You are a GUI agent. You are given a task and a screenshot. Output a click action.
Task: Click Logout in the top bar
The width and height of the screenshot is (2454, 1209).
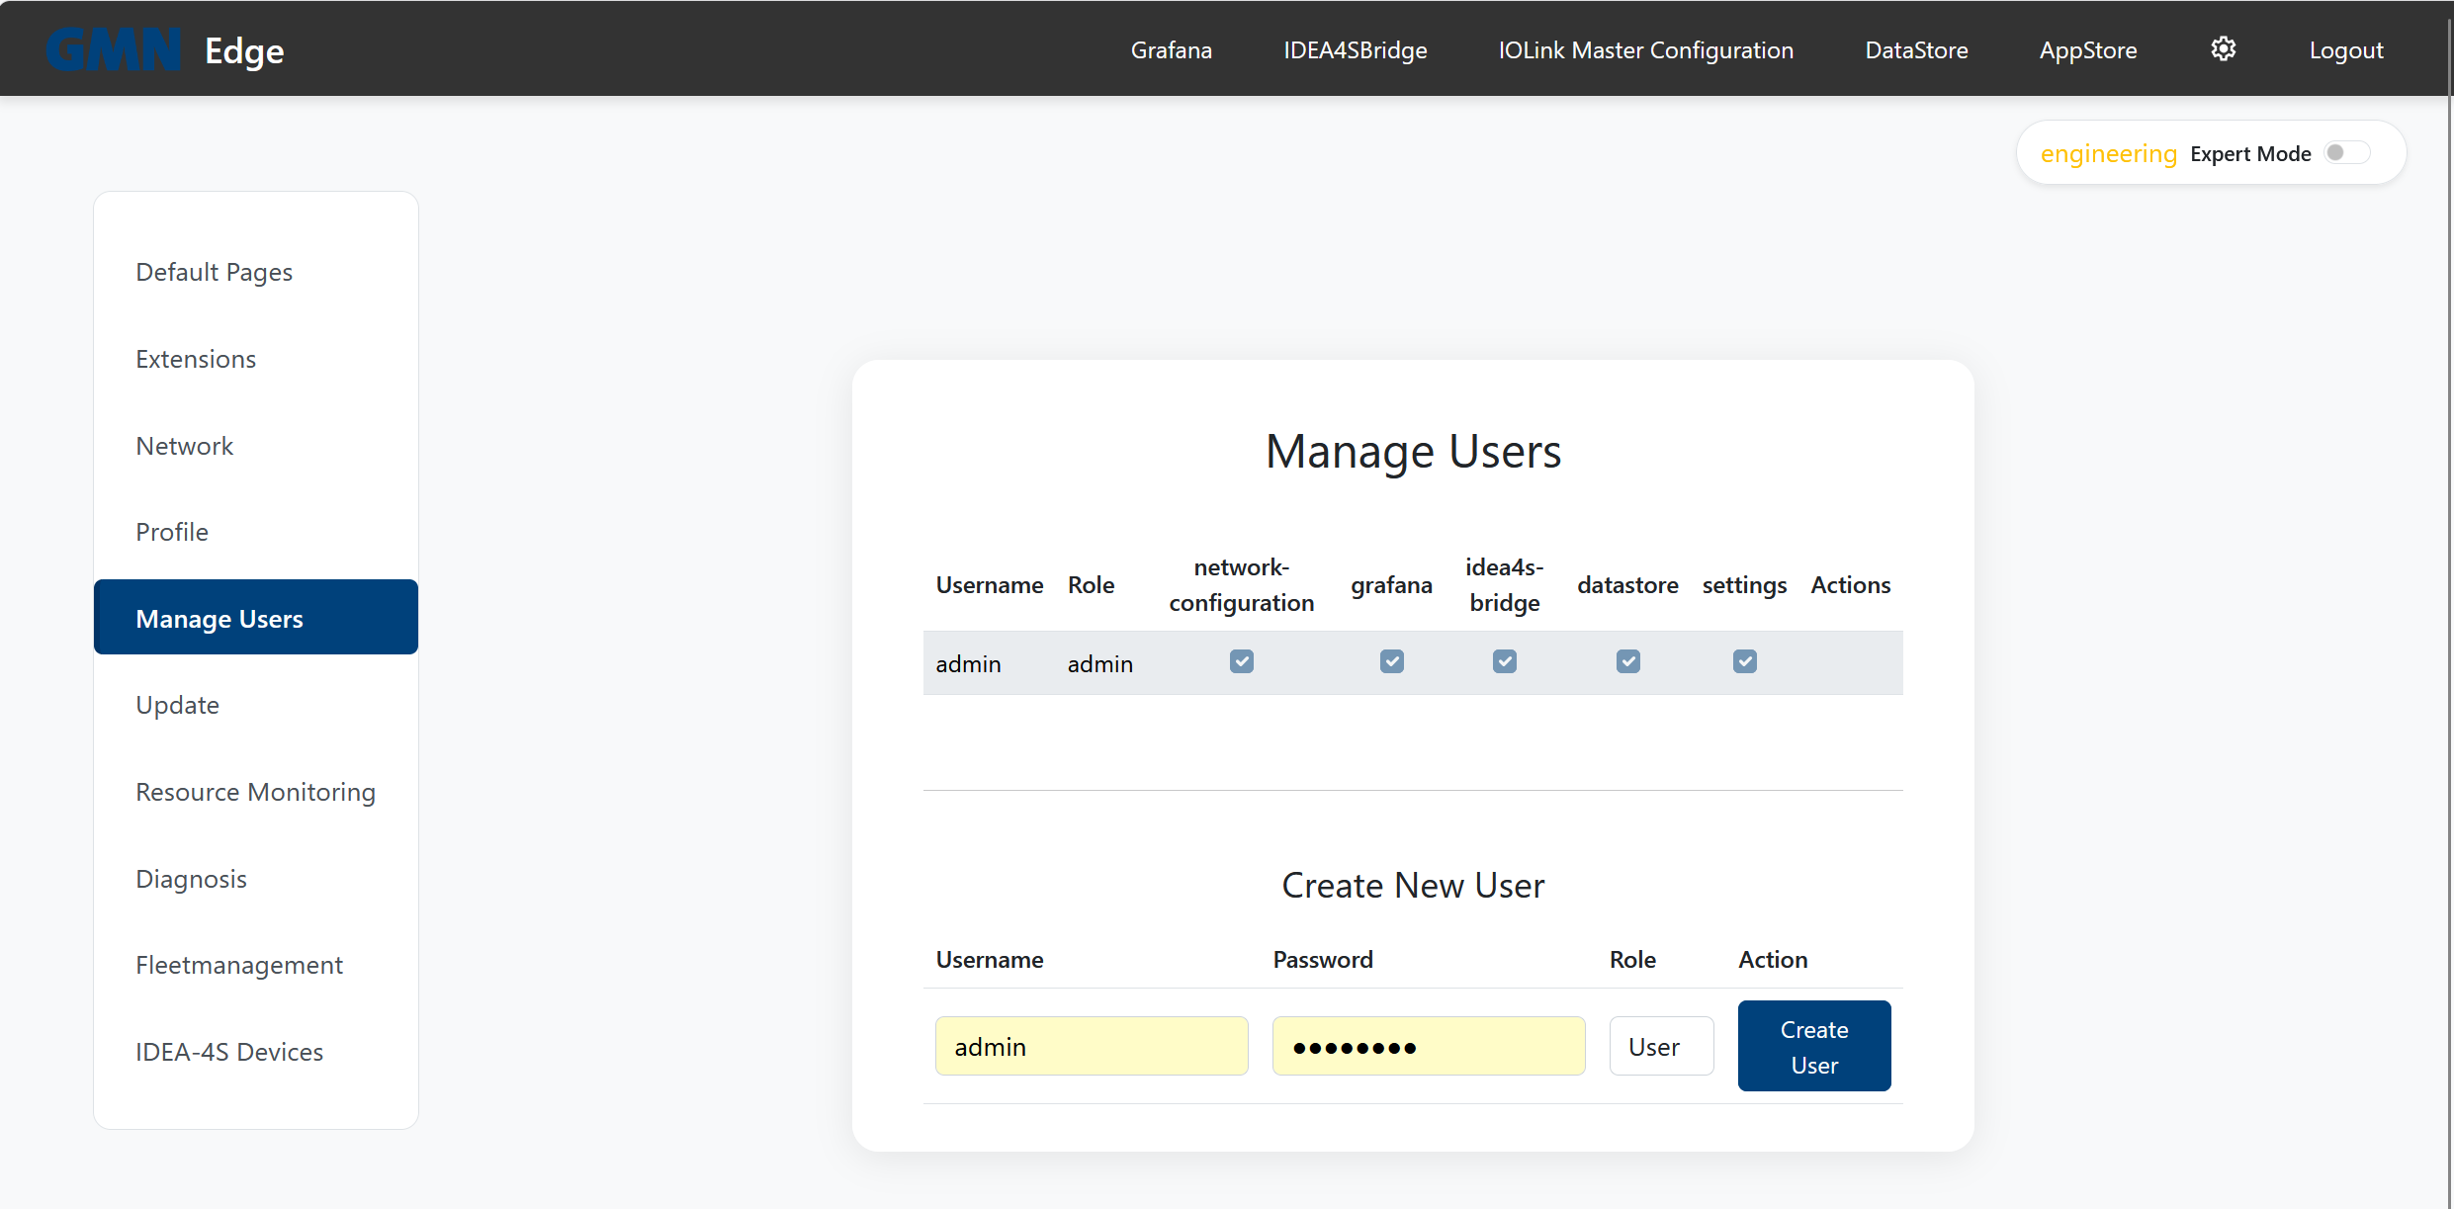point(2346,48)
